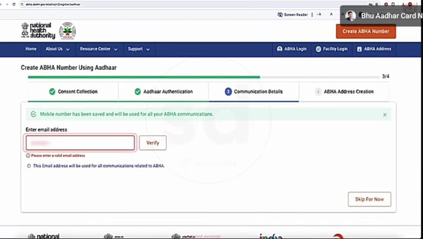423x239 pixels.
Task: Click the 'Please enter a valid email address' error
Action: [58, 156]
